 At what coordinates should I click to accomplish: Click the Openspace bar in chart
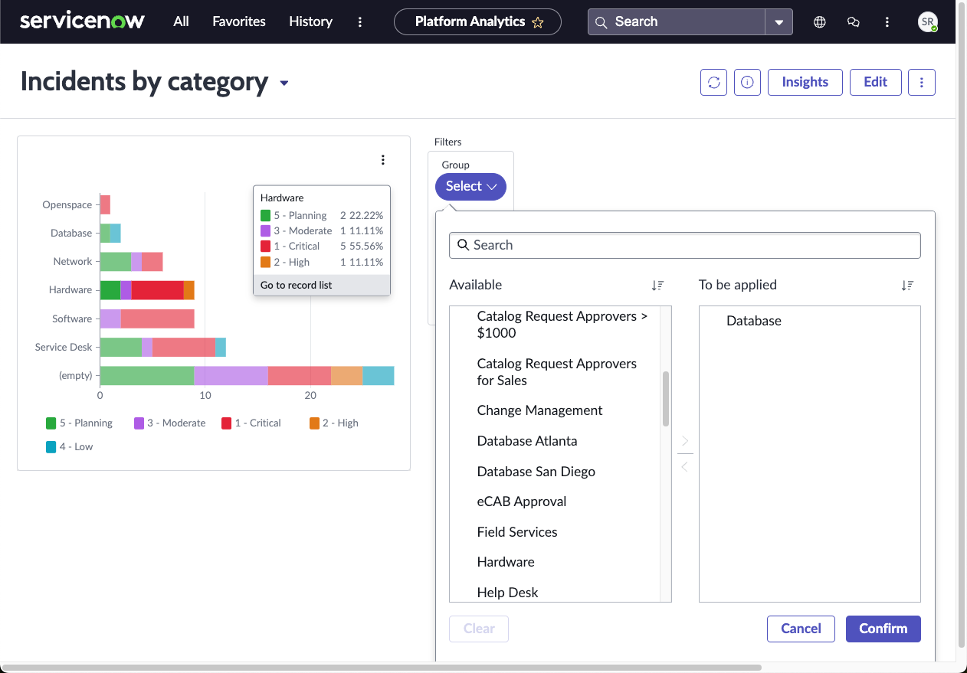pyautogui.click(x=105, y=204)
